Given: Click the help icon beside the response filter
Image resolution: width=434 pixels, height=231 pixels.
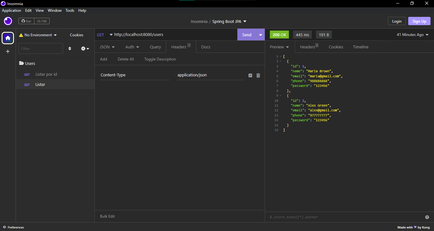Looking at the screenshot, I should 427,217.
